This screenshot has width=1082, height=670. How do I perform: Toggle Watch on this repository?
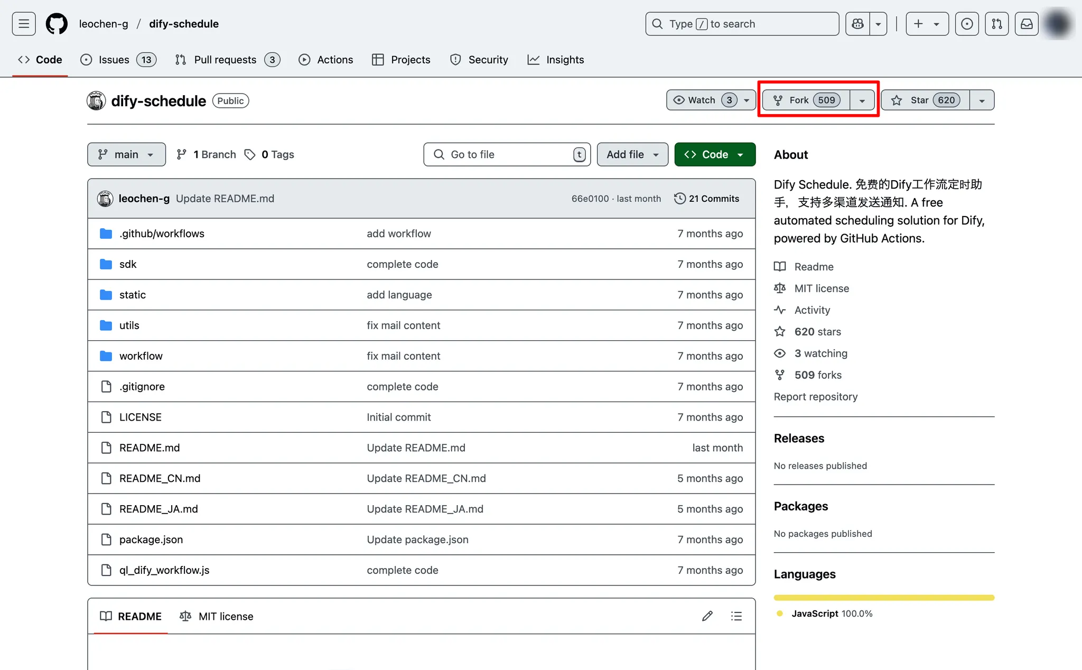[702, 100]
